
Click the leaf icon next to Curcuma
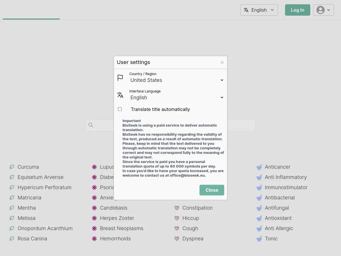(12, 167)
